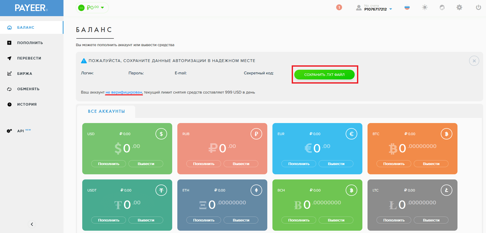Image resolution: width=486 pixels, height=233 pixels.
Task: Click the power logout icon
Action: click(478, 7)
